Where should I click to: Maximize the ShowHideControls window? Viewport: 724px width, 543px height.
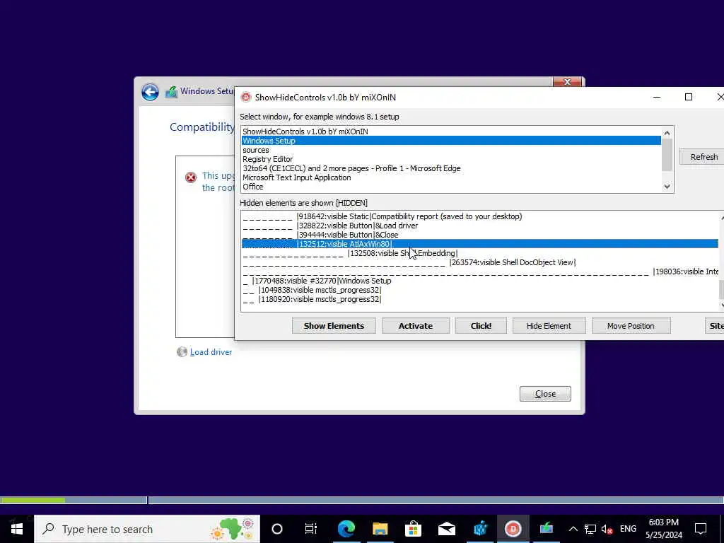[689, 97]
